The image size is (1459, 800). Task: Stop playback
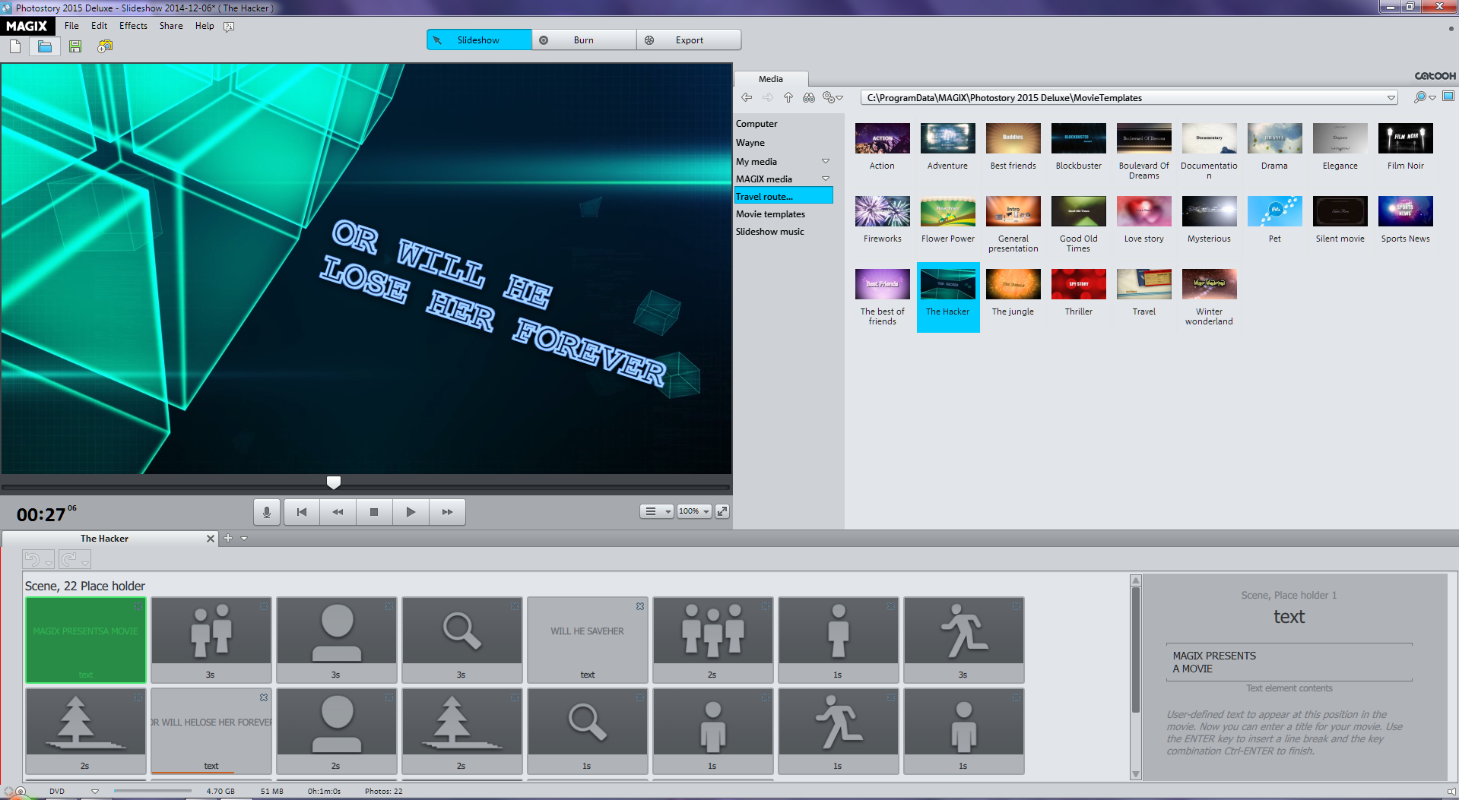374,512
